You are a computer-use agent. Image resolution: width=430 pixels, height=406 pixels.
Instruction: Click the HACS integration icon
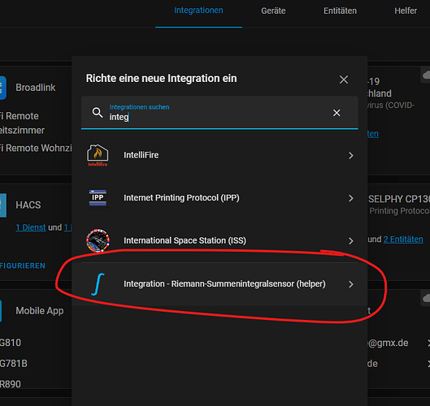(x=3, y=205)
